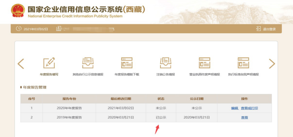293x137 pixels.
Task: Click the 年度报告管理 section heading
Action: [x=35, y=87]
